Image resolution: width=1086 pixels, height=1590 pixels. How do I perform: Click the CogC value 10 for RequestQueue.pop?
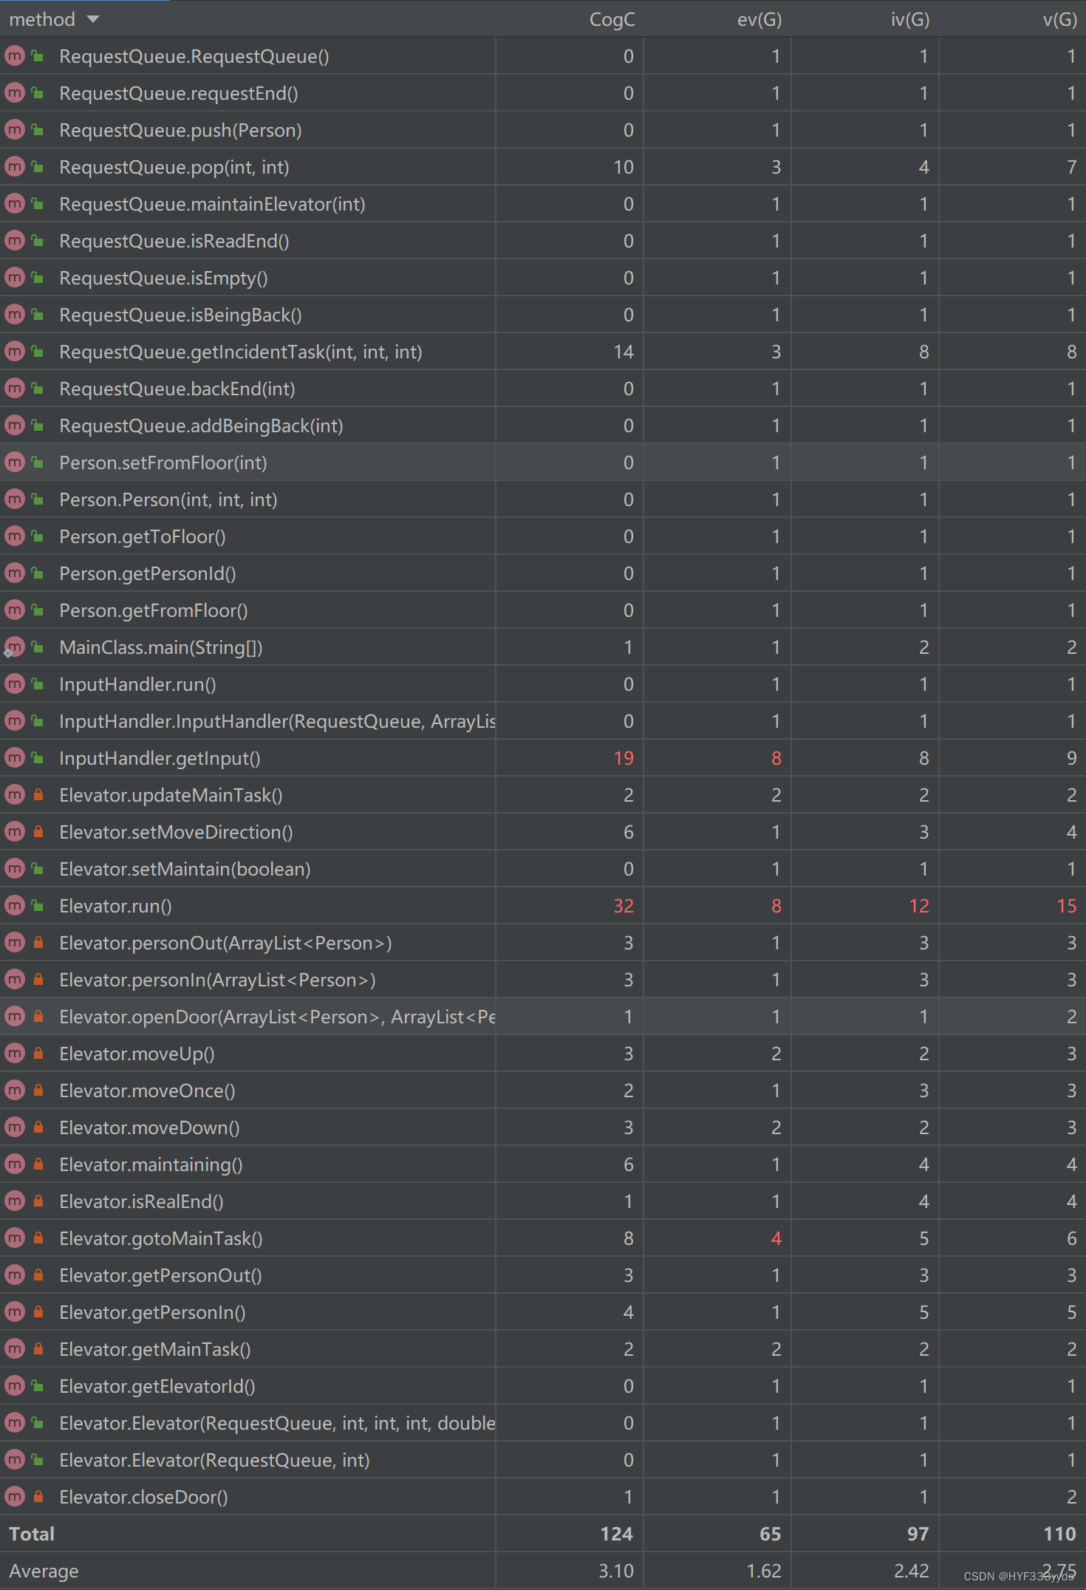click(x=624, y=167)
